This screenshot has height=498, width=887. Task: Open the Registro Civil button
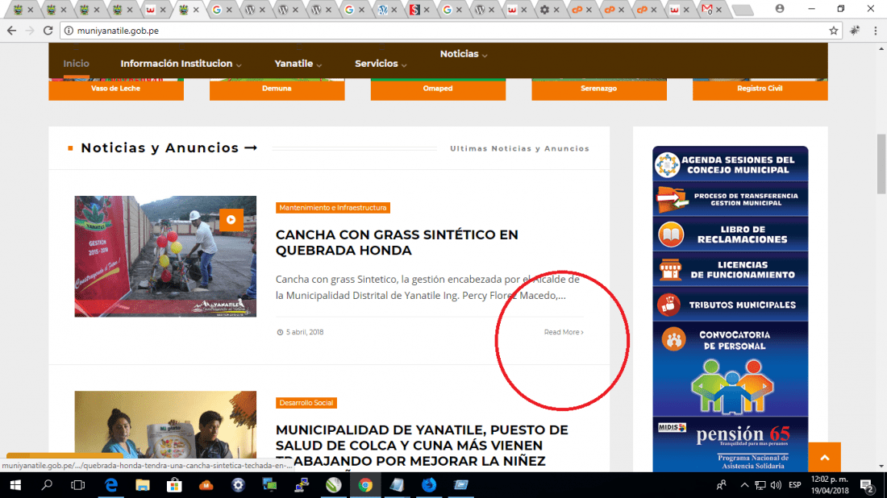coord(760,89)
